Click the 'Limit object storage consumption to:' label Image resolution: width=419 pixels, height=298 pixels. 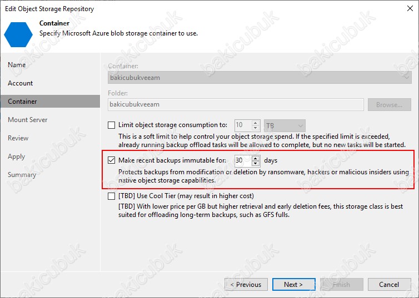pos(173,125)
